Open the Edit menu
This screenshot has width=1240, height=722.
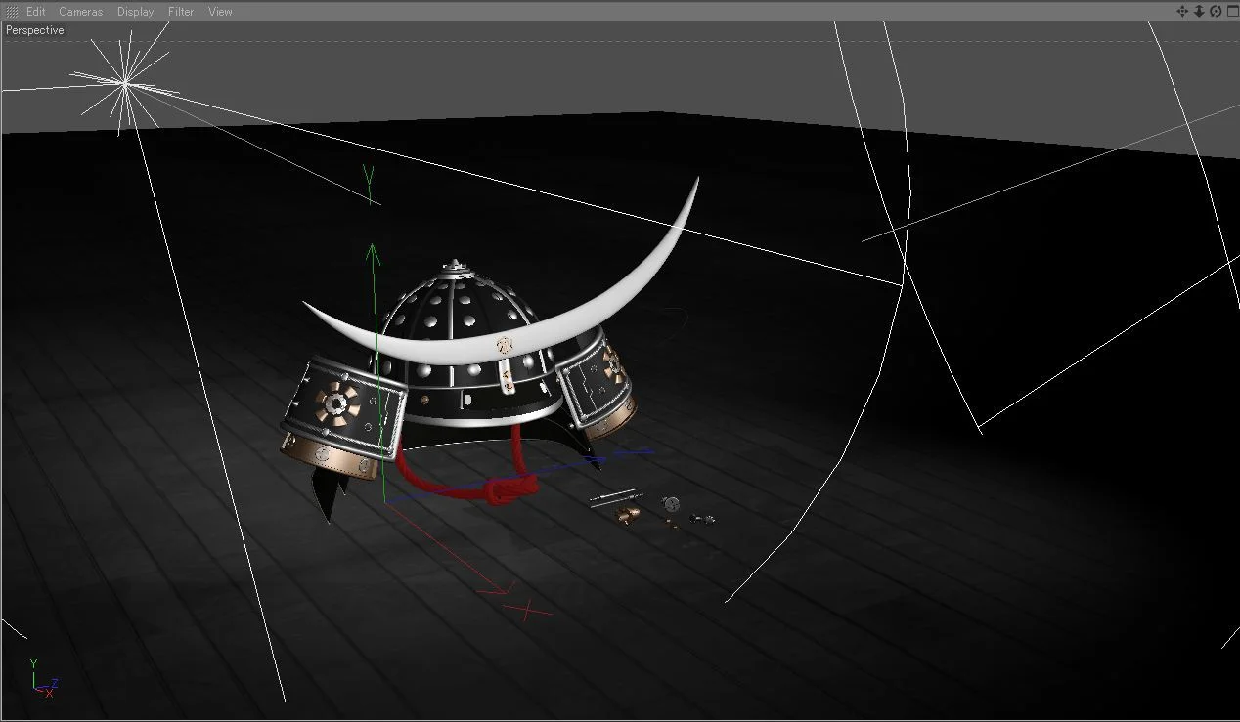pyautogui.click(x=35, y=11)
